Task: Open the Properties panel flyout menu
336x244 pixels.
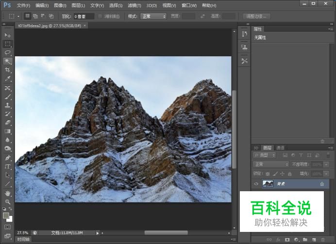Action: pyautogui.click(x=331, y=29)
